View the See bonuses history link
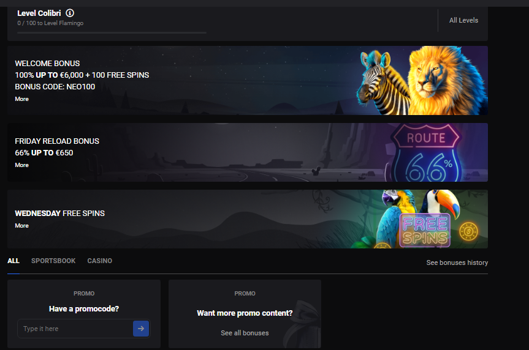Image resolution: width=529 pixels, height=350 pixels. tap(457, 262)
